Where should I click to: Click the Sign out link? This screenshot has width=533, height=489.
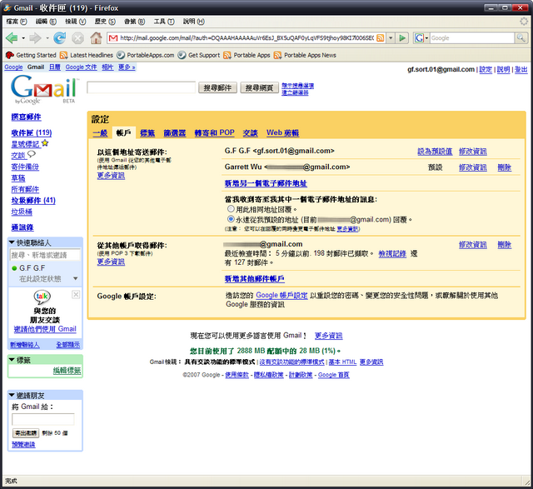(521, 69)
